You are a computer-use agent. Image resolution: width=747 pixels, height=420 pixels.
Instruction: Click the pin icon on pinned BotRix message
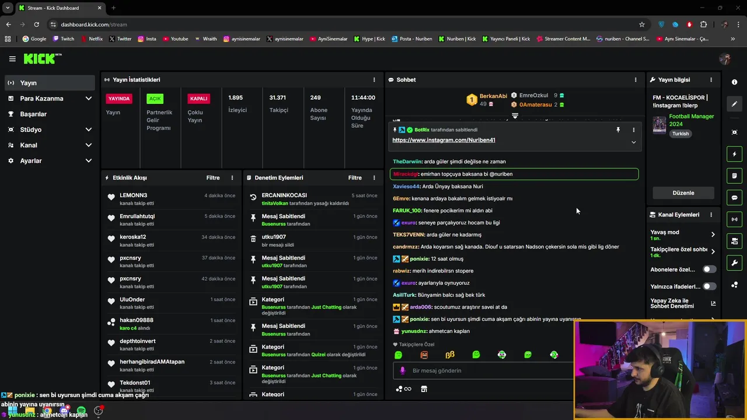(618, 130)
